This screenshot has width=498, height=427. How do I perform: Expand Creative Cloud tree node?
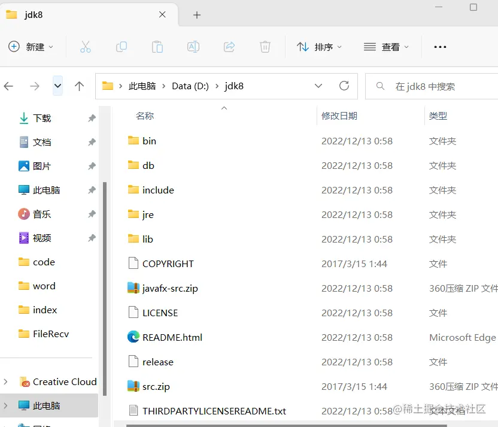coord(5,381)
